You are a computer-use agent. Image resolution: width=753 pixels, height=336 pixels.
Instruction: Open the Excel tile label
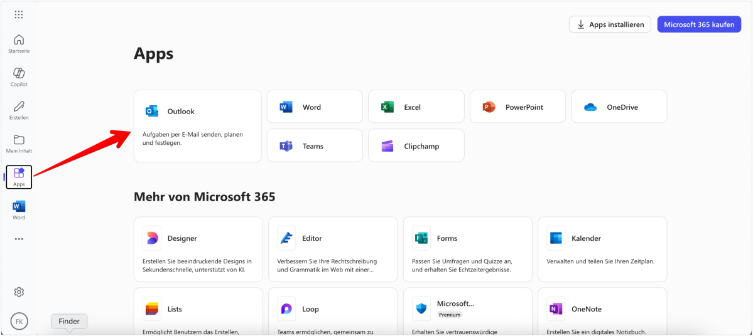pyautogui.click(x=413, y=107)
